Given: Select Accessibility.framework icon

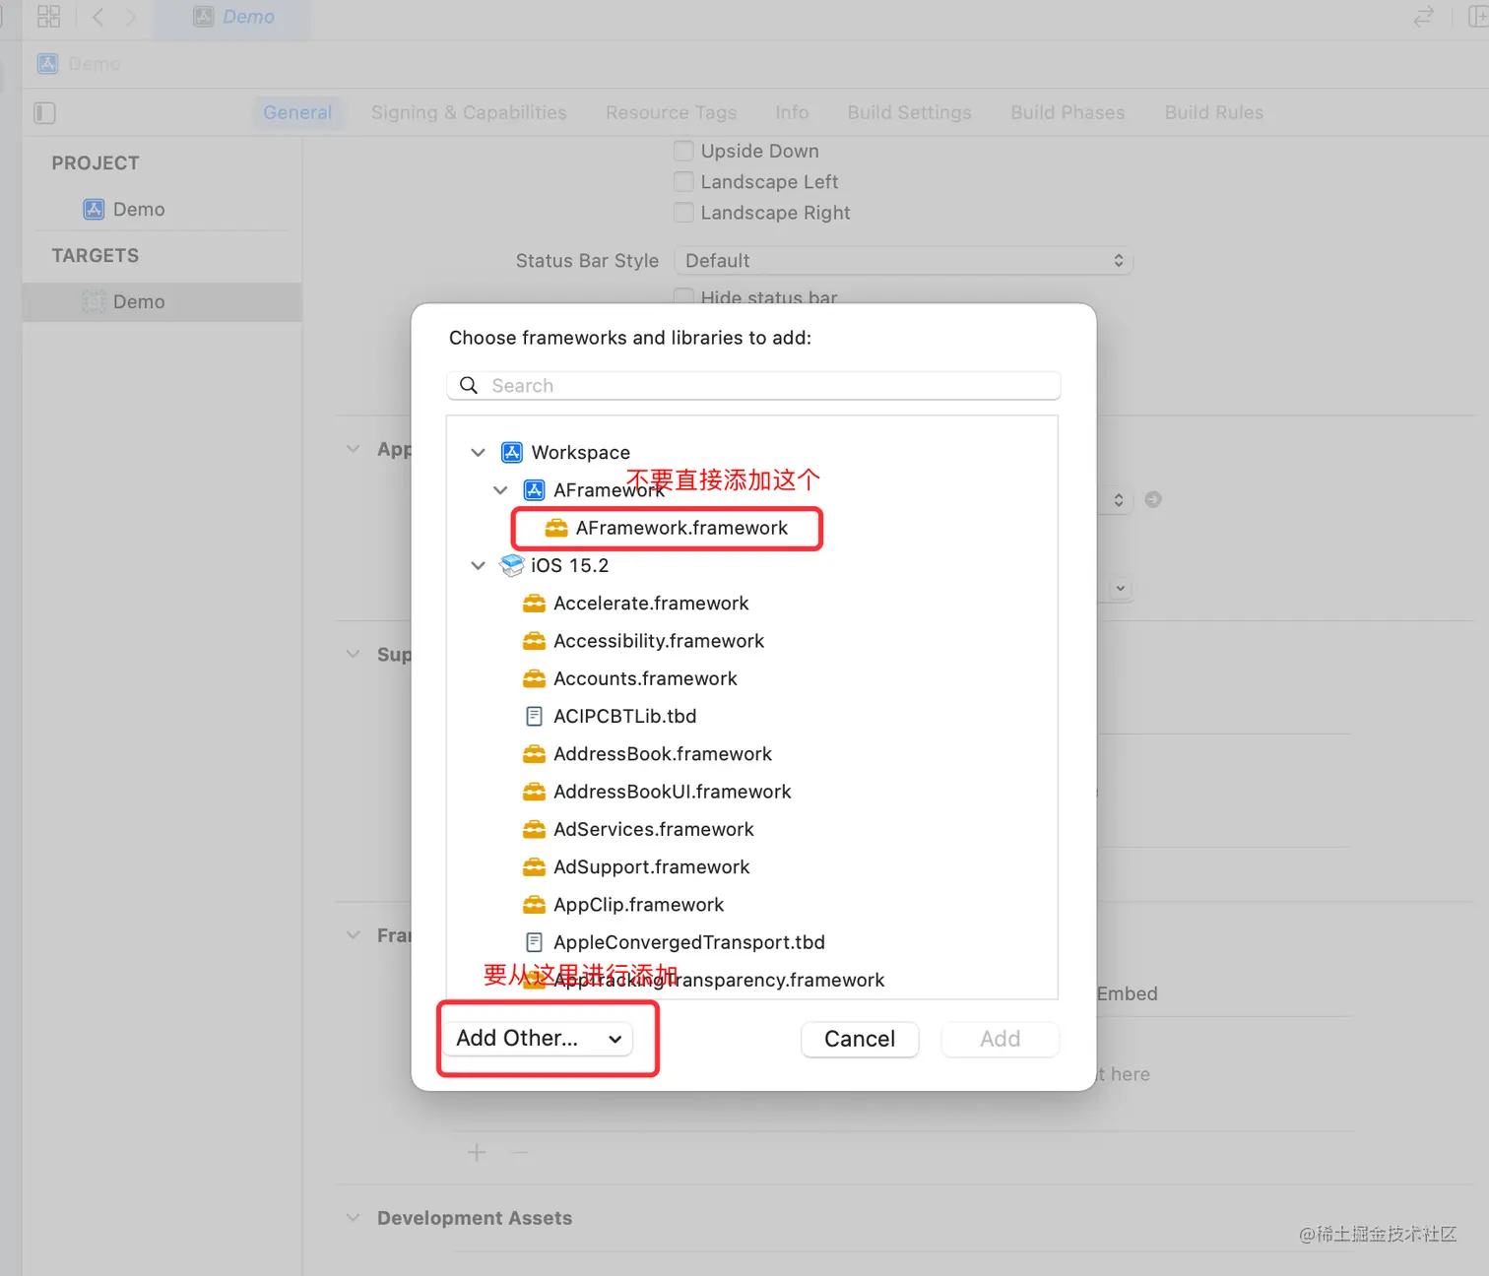Looking at the screenshot, I should [x=534, y=641].
